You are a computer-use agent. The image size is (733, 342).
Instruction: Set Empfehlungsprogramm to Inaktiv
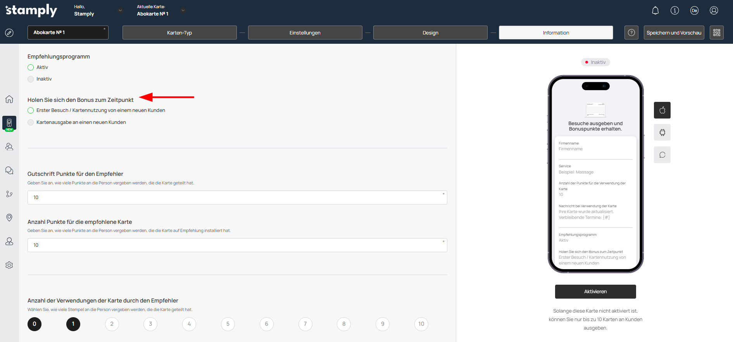[31, 79]
